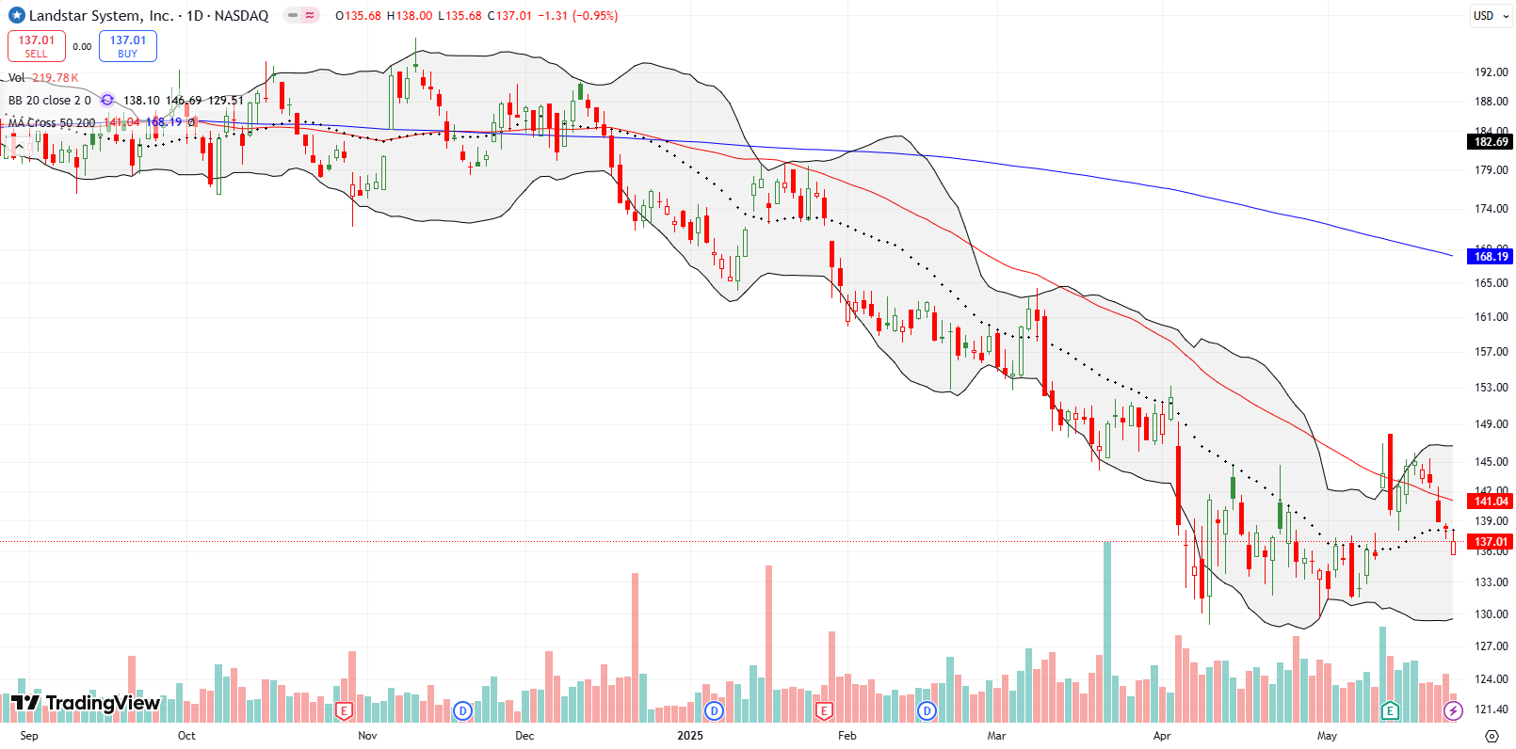Screen dimensions: 1516x749
Task: Select the MA Cross 50 200 legend
Action: 52,122
